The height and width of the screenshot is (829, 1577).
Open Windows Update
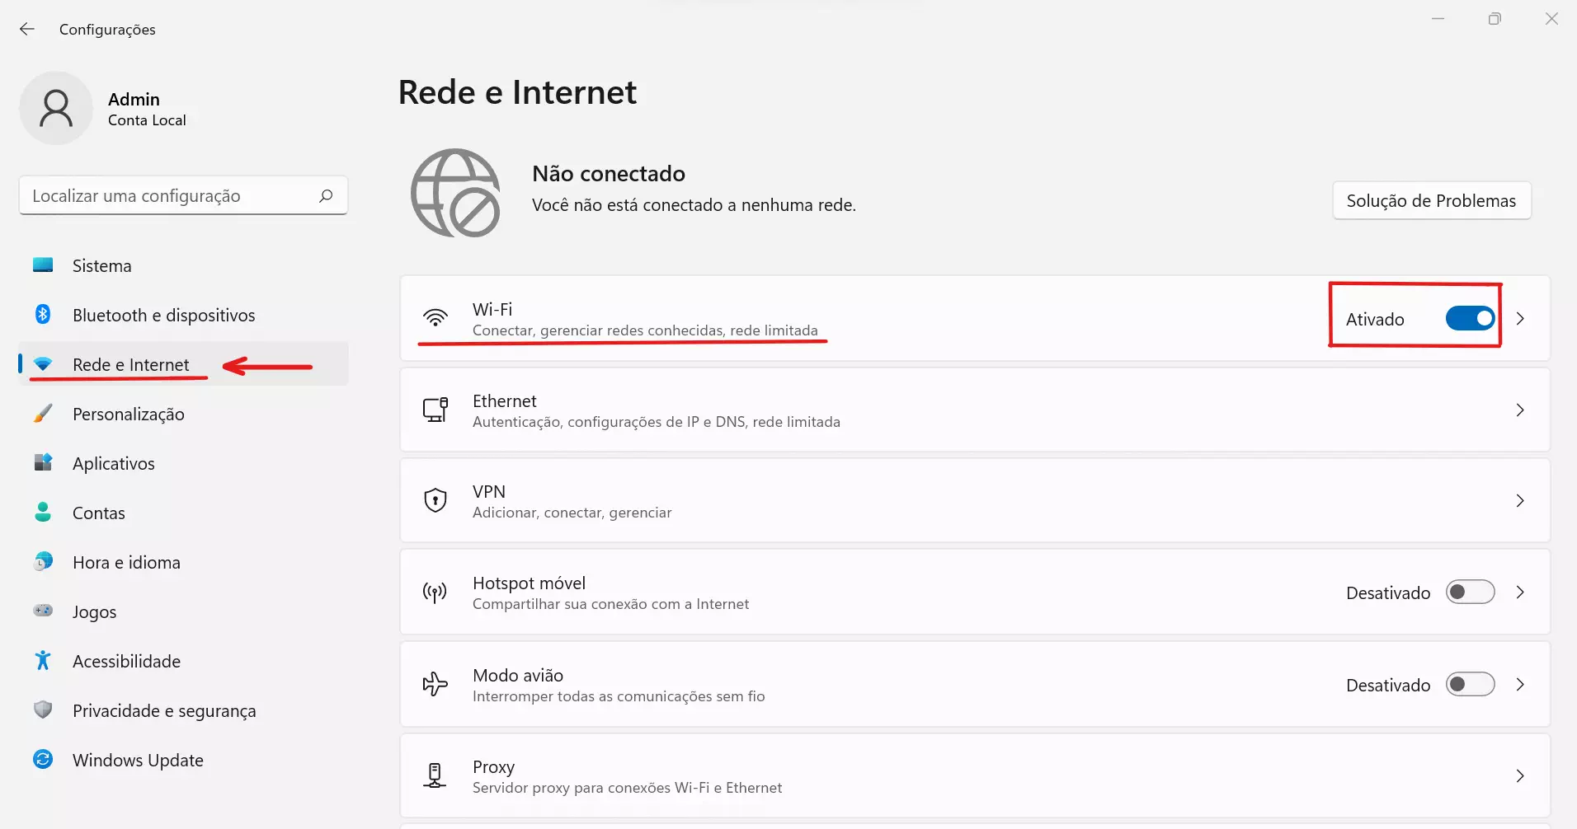tap(137, 760)
